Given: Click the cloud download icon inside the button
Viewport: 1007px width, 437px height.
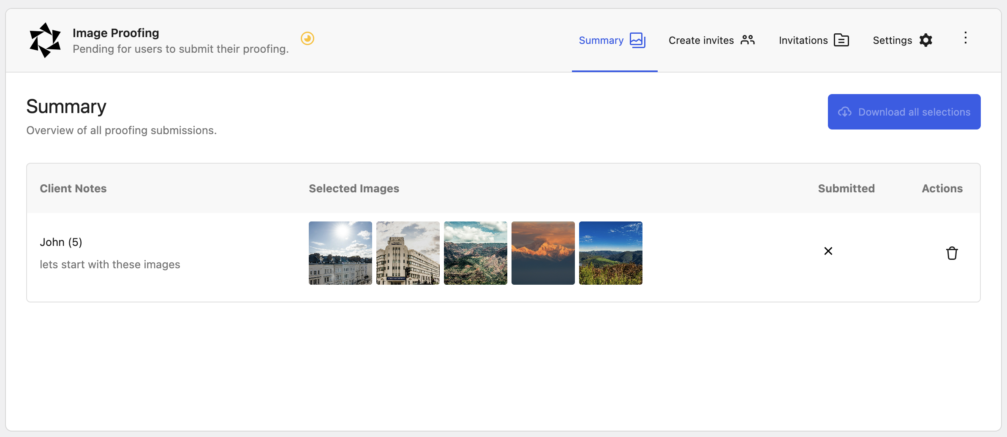Looking at the screenshot, I should tap(844, 112).
